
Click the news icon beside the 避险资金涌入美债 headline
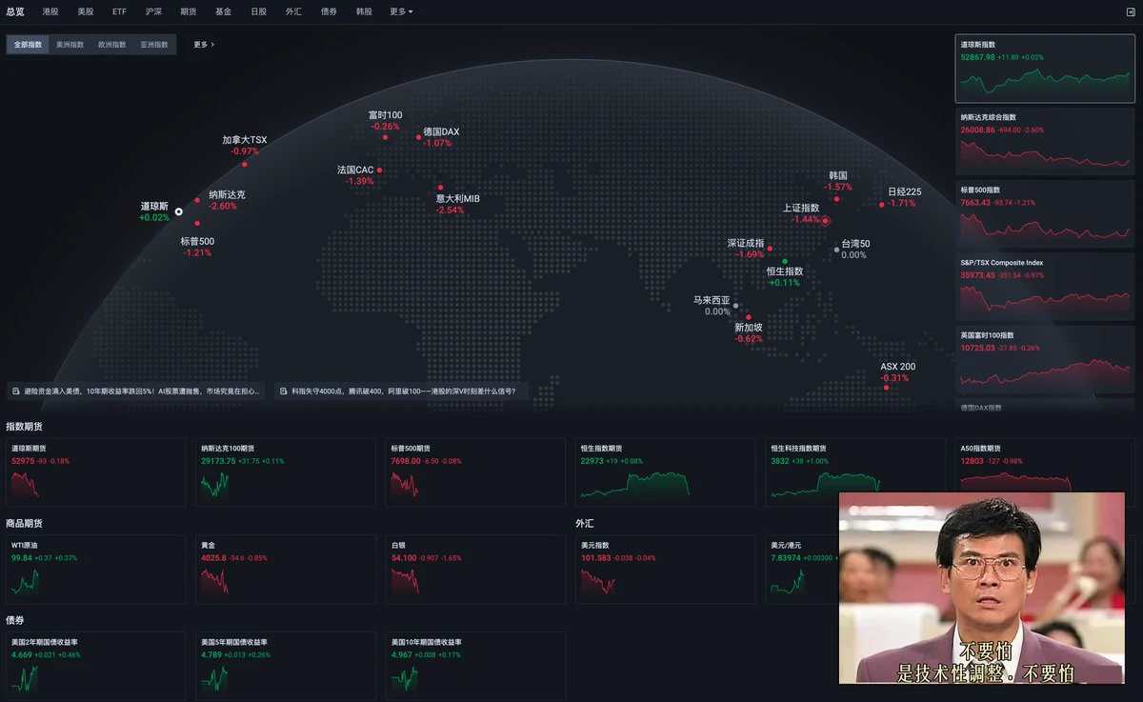pyautogui.click(x=16, y=391)
